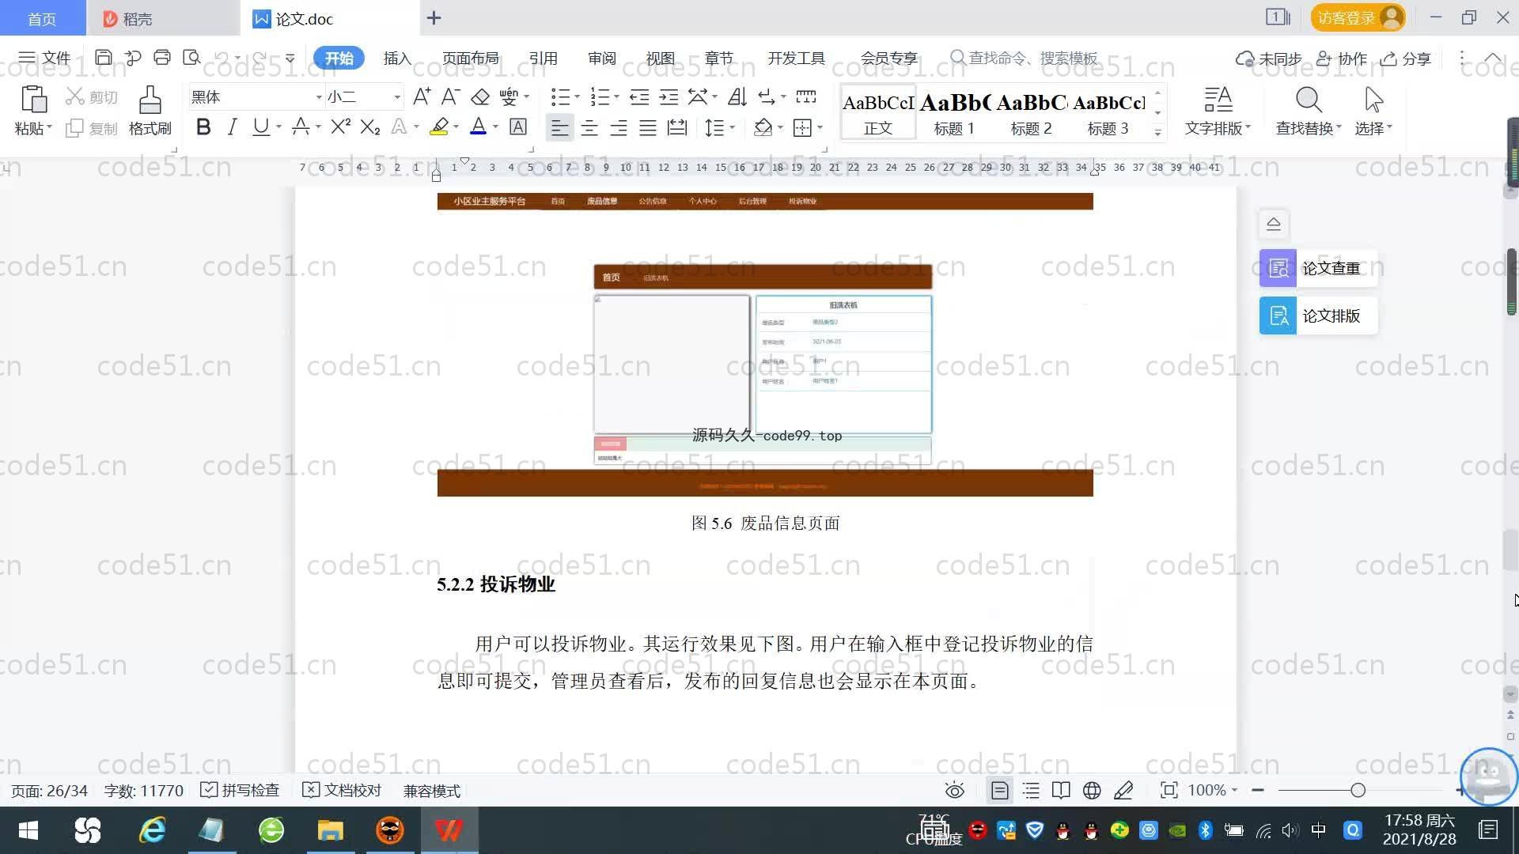Click the clear formatting eraser icon

(480, 97)
